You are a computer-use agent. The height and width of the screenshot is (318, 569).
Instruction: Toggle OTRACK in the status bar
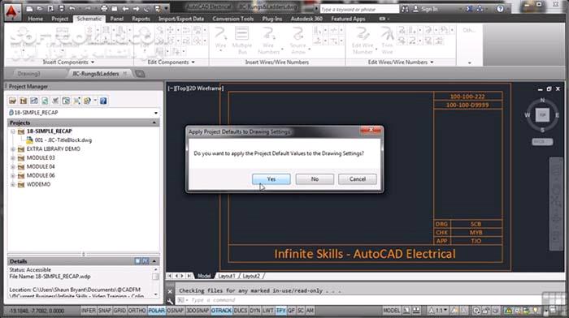point(221,311)
